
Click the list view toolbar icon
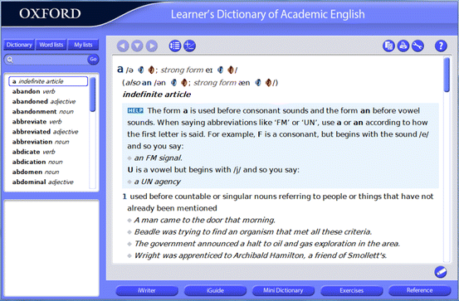point(175,46)
